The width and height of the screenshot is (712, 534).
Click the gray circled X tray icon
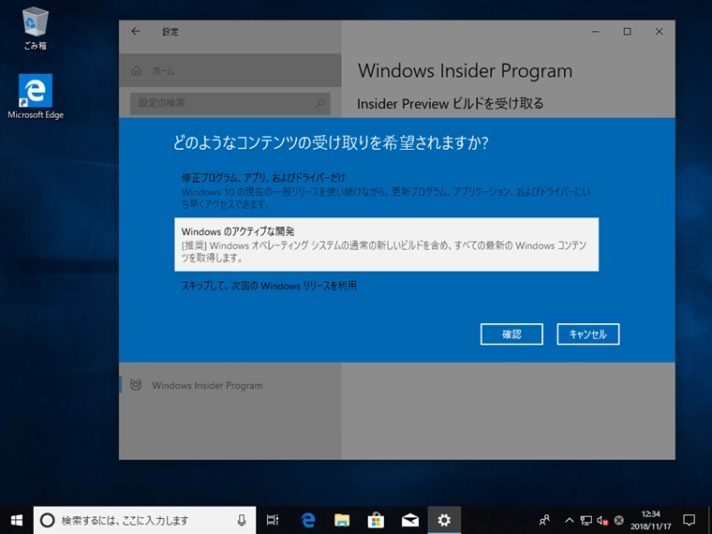point(618,520)
